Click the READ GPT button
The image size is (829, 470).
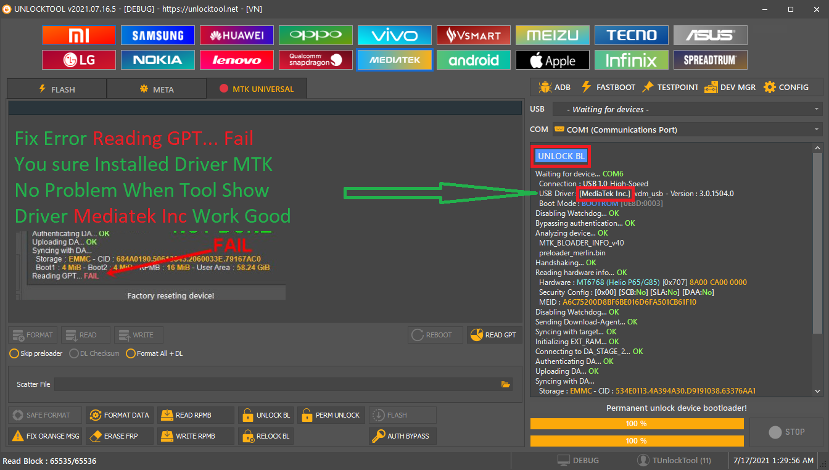point(493,335)
